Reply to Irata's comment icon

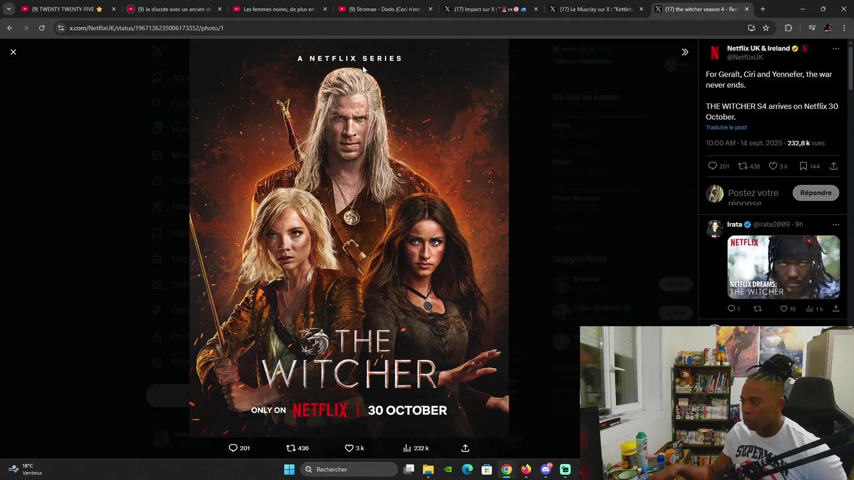point(731,309)
